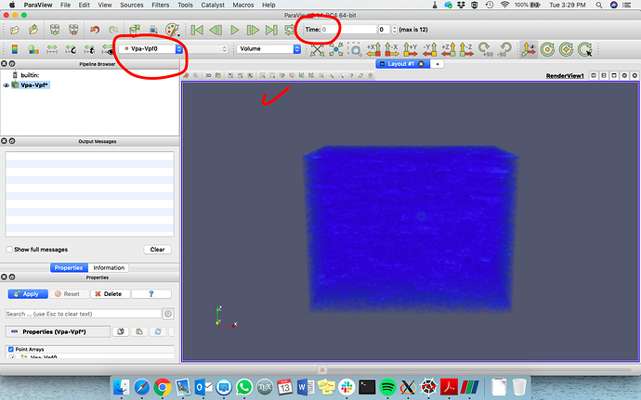Open properties help question mark button

click(151, 294)
